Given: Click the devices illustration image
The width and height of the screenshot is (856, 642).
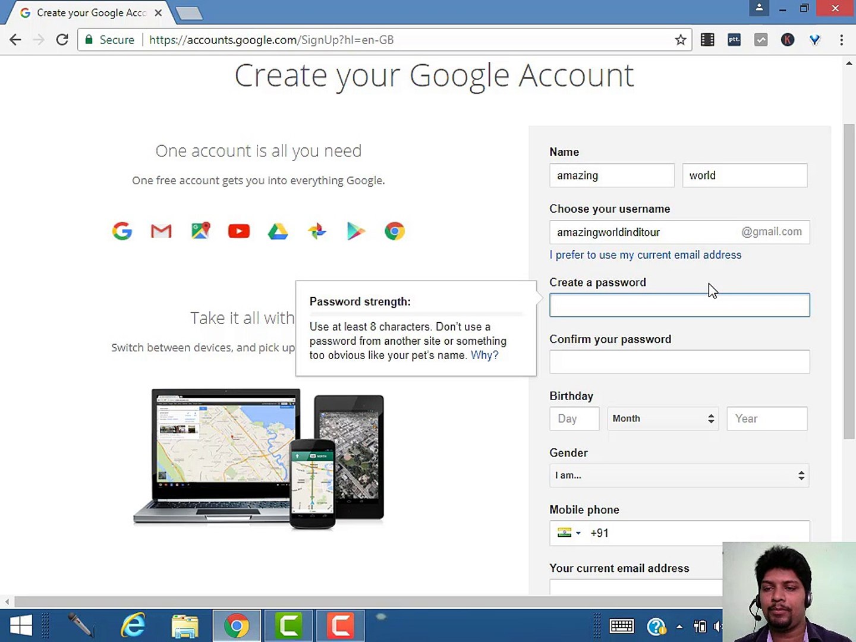Looking at the screenshot, I should (x=259, y=458).
